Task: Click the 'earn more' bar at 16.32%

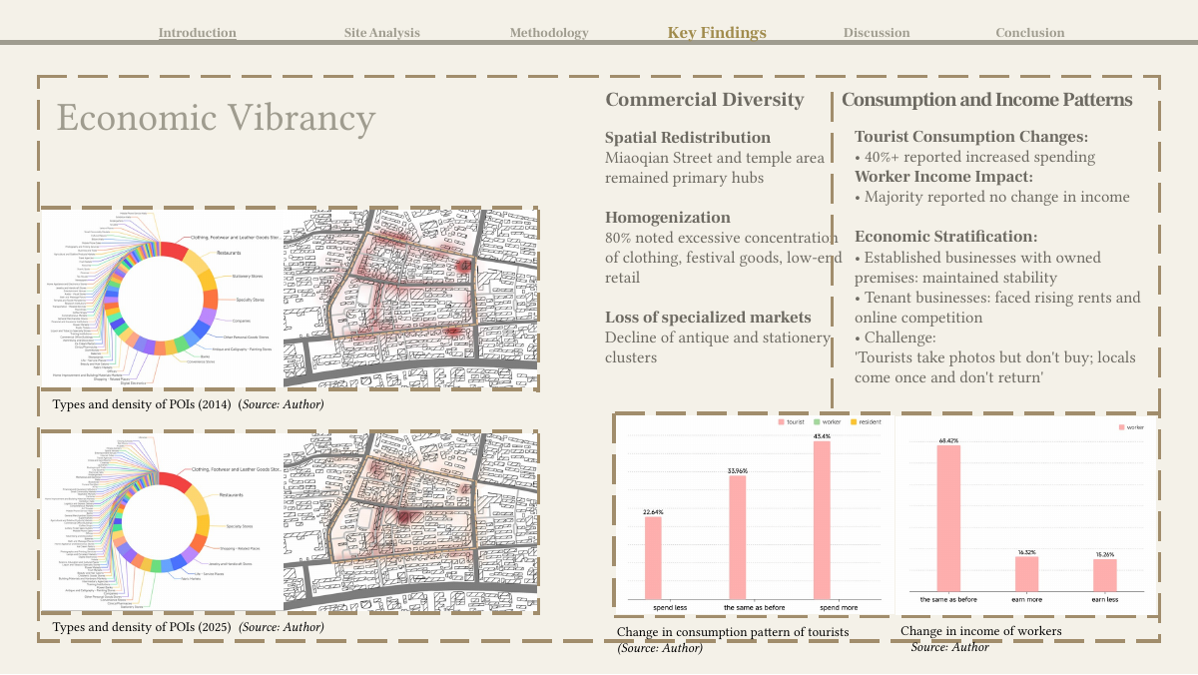Action: (1026, 574)
